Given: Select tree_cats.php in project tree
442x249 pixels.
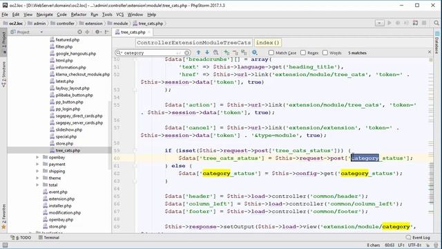Looking at the screenshot, I should tap(65, 150).
